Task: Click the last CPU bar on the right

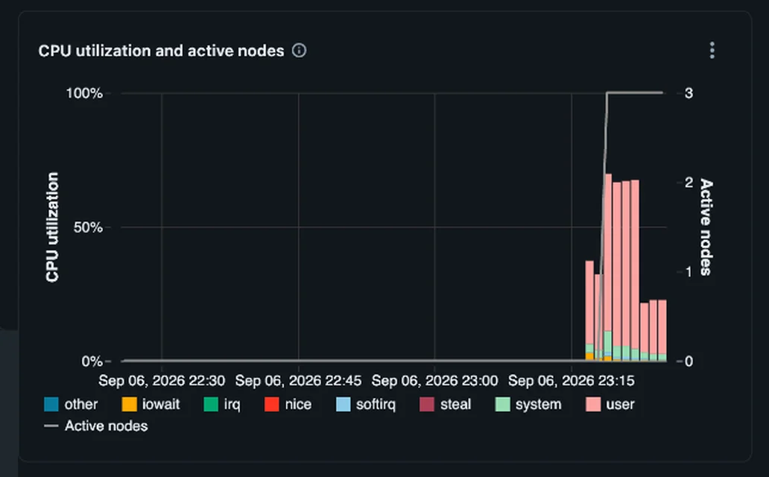Action: tap(662, 330)
